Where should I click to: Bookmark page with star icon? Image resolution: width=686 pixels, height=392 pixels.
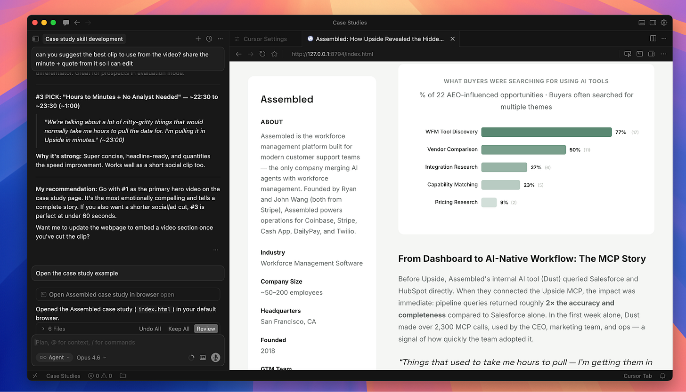pos(274,54)
